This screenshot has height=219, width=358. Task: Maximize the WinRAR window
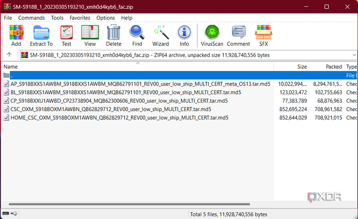pos(327,7)
